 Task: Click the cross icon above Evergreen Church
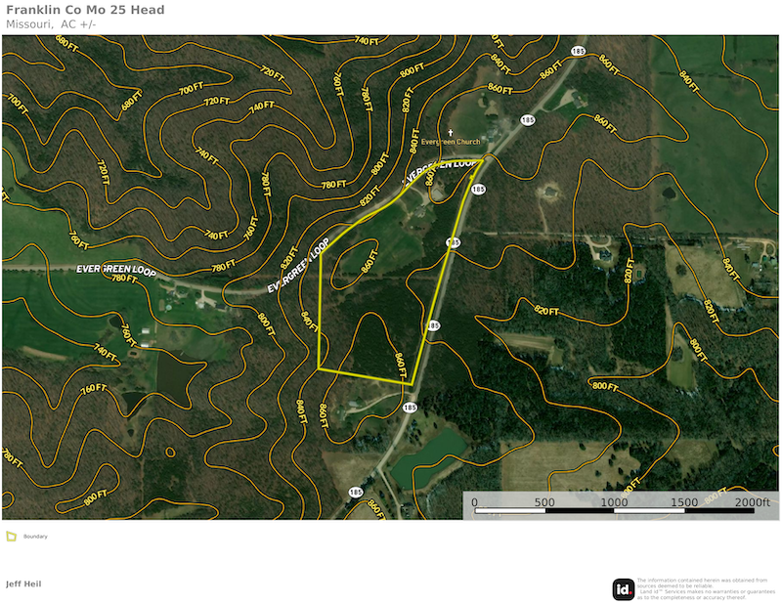coord(451,132)
